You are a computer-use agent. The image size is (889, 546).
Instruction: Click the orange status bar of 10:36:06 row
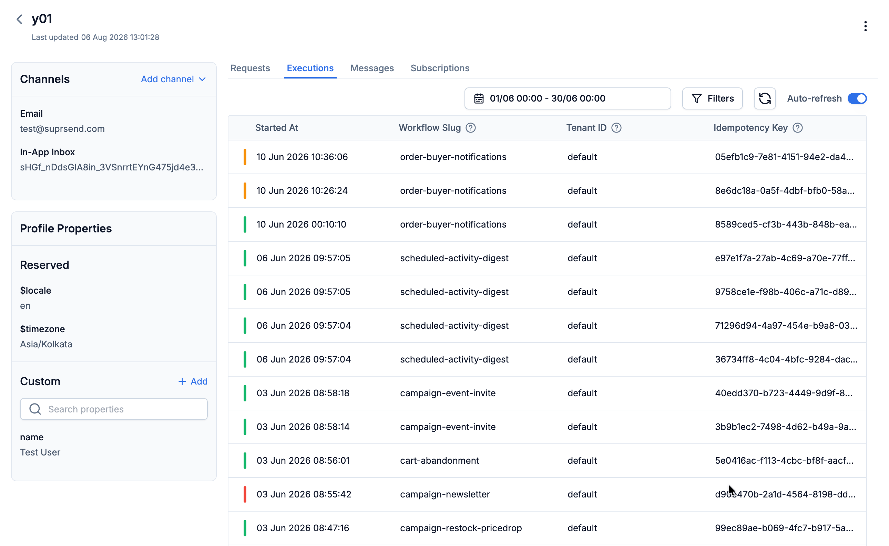pyautogui.click(x=245, y=157)
